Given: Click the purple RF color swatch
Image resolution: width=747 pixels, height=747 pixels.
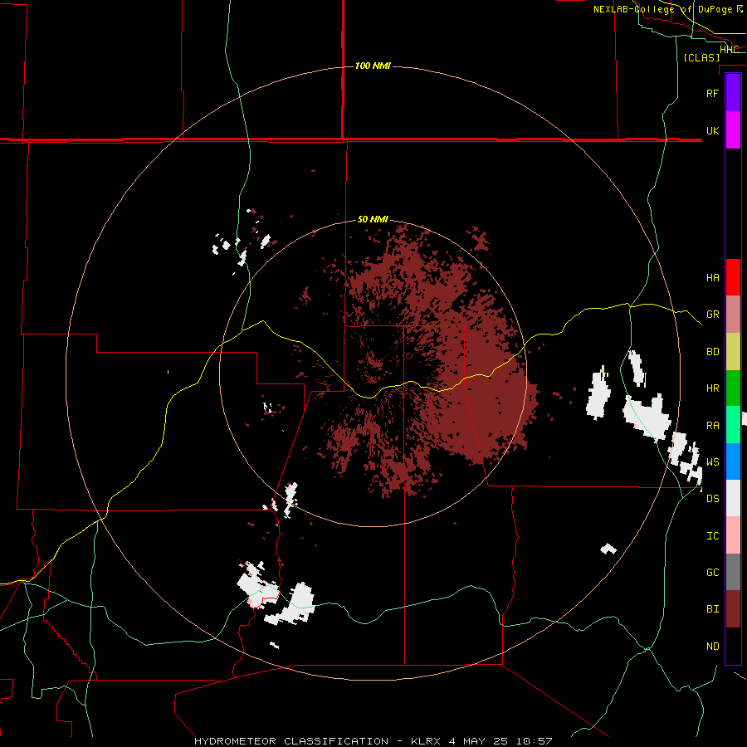Looking at the screenshot, I should pyautogui.click(x=733, y=93).
